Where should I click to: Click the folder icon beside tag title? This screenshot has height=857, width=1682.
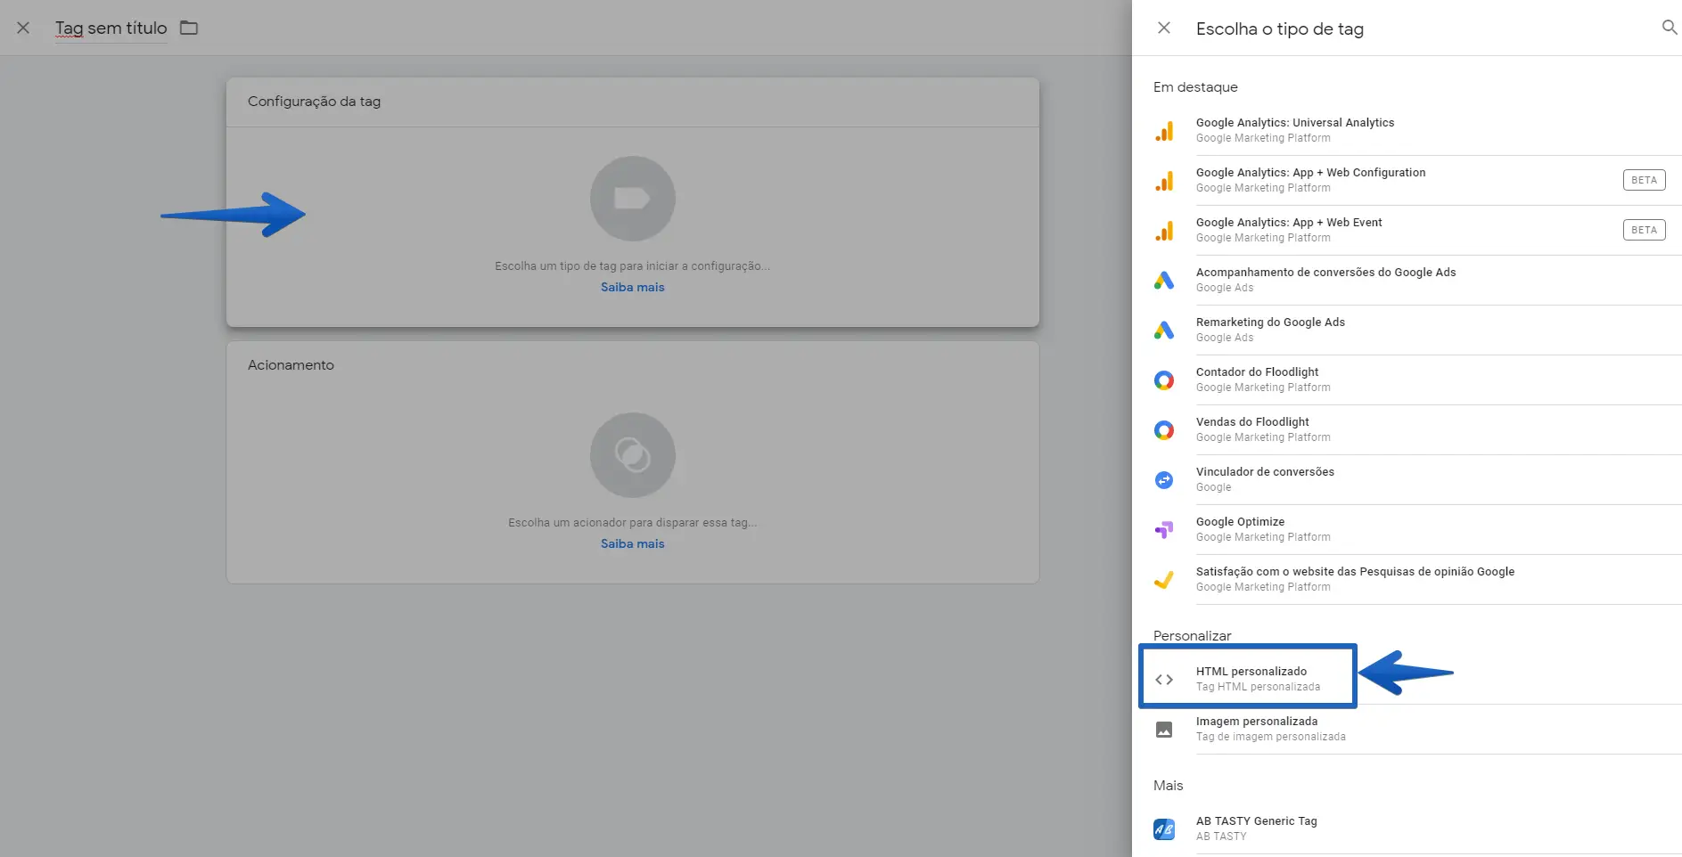tap(189, 28)
